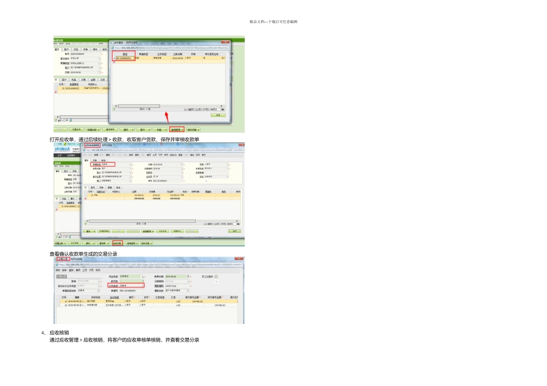The height and width of the screenshot is (386, 547).
Task: Open the lookup icon of the 币种 field in the receipt dialog header
Action: (228, 164)
